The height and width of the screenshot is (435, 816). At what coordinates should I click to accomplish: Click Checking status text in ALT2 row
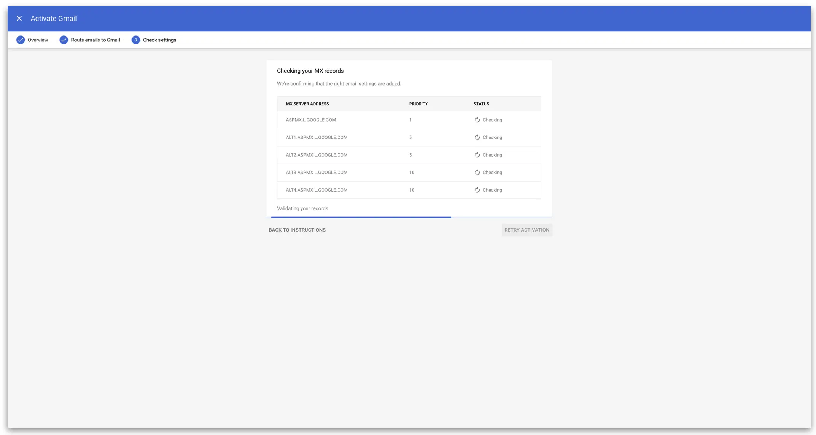(492, 155)
